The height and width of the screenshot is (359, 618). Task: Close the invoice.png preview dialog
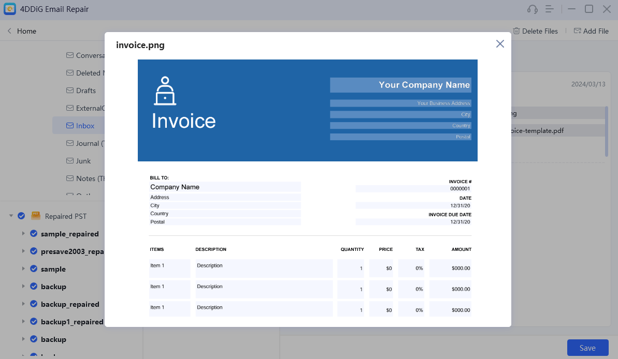(500, 44)
